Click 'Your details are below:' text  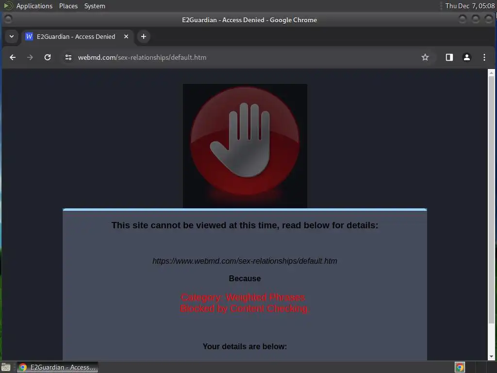[245, 346]
